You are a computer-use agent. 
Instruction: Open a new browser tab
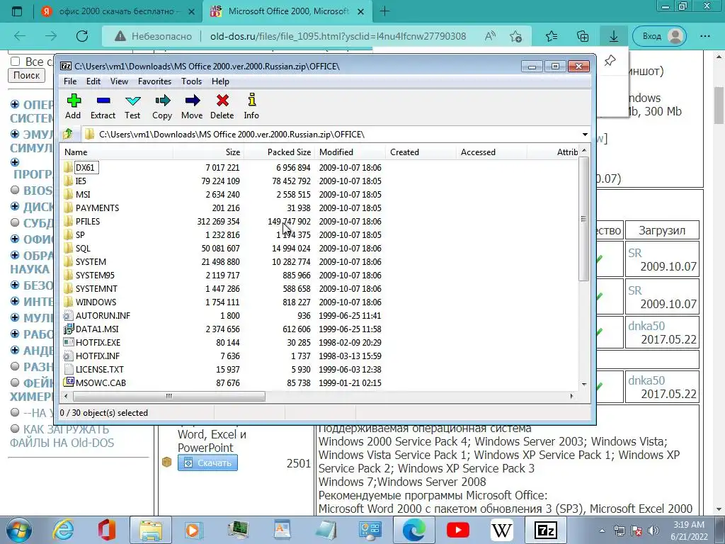(384, 11)
